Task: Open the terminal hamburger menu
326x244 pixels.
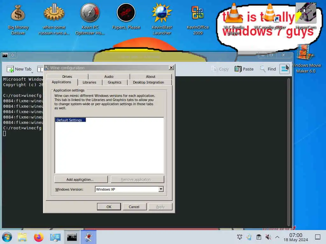Action: pyautogui.click(x=285, y=69)
